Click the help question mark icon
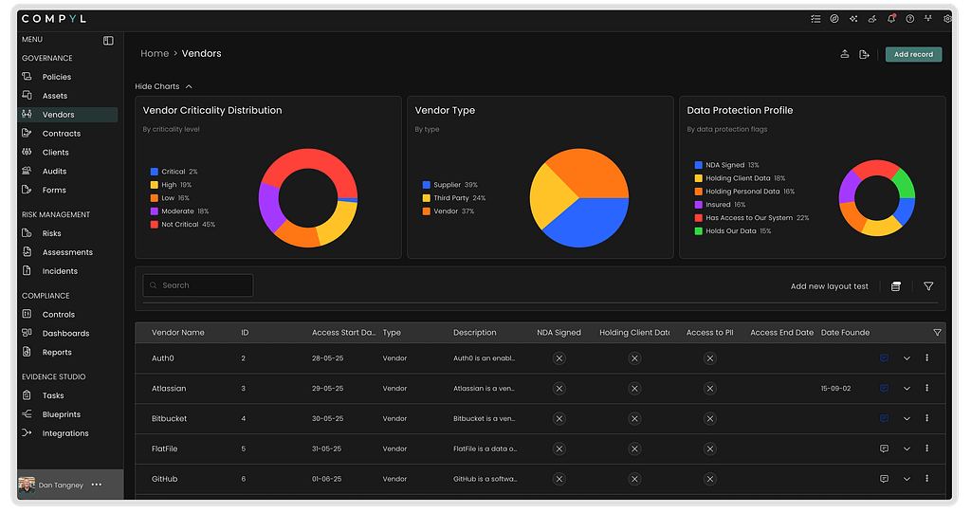 [x=909, y=18]
